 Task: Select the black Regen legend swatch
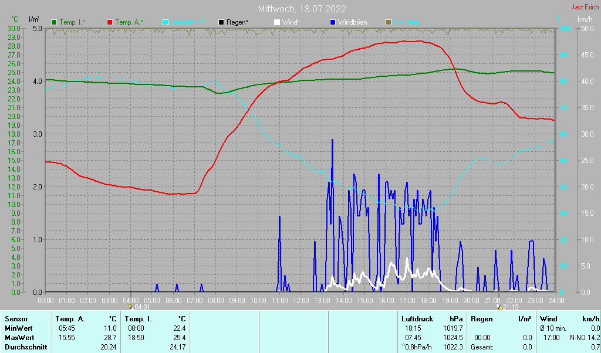[x=221, y=23]
